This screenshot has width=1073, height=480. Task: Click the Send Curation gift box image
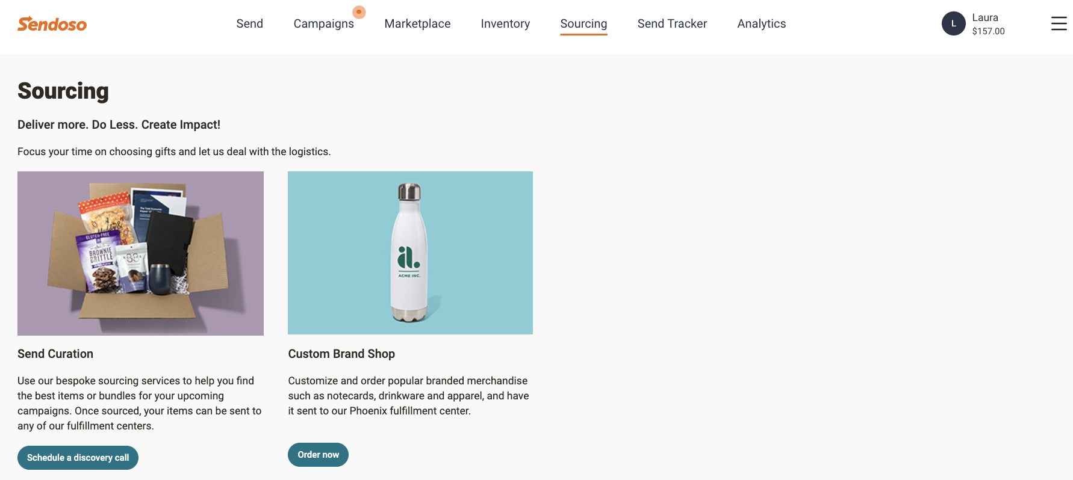tap(140, 253)
